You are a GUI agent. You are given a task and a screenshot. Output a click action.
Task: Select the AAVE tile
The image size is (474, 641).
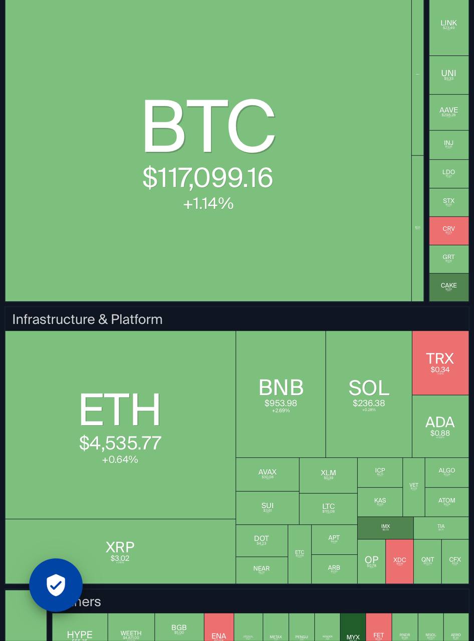pyautogui.click(x=449, y=112)
